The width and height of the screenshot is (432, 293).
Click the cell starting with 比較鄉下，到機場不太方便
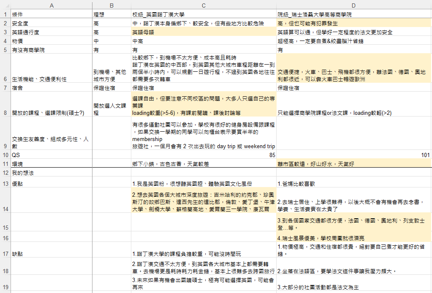pyautogui.click(x=204, y=68)
